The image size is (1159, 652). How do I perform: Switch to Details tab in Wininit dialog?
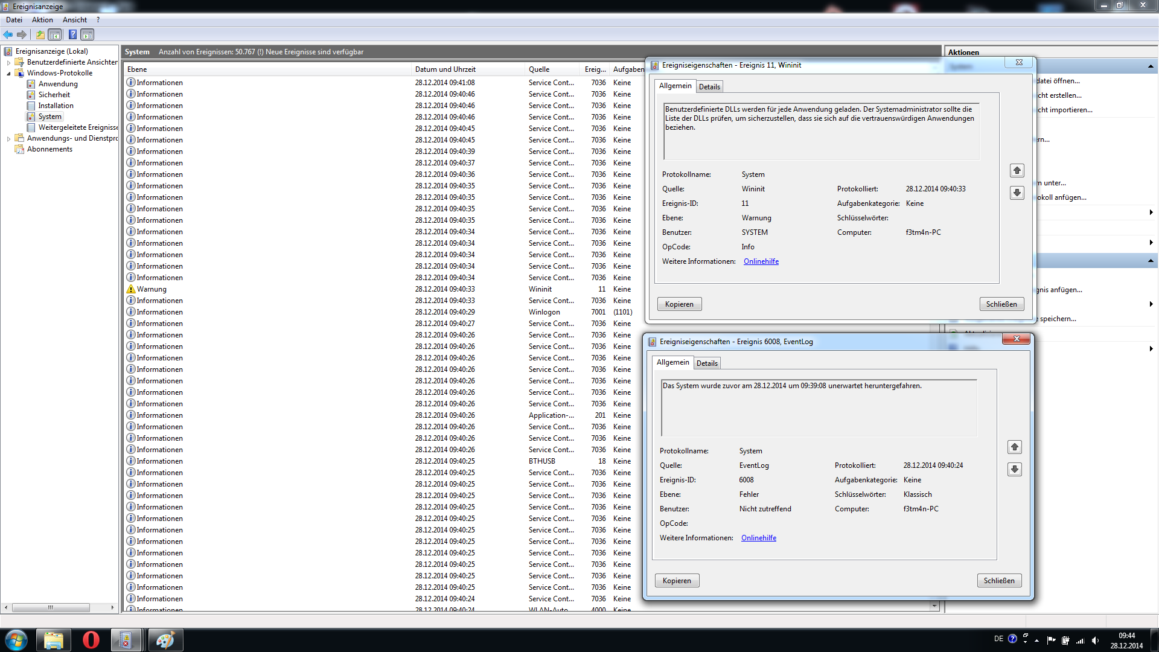pyautogui.click(x=709, y=87)
